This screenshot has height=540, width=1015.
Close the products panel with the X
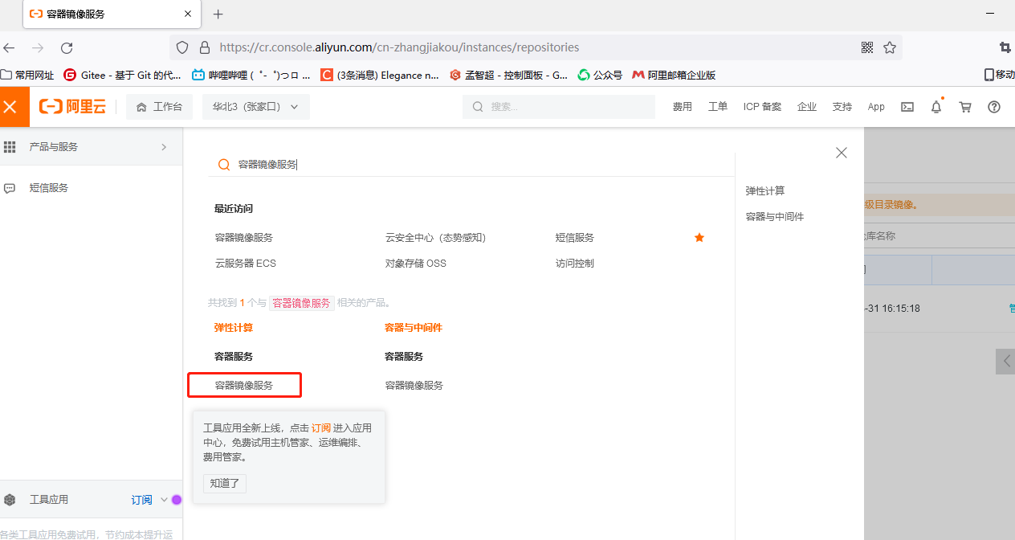[x=842, y=153]
